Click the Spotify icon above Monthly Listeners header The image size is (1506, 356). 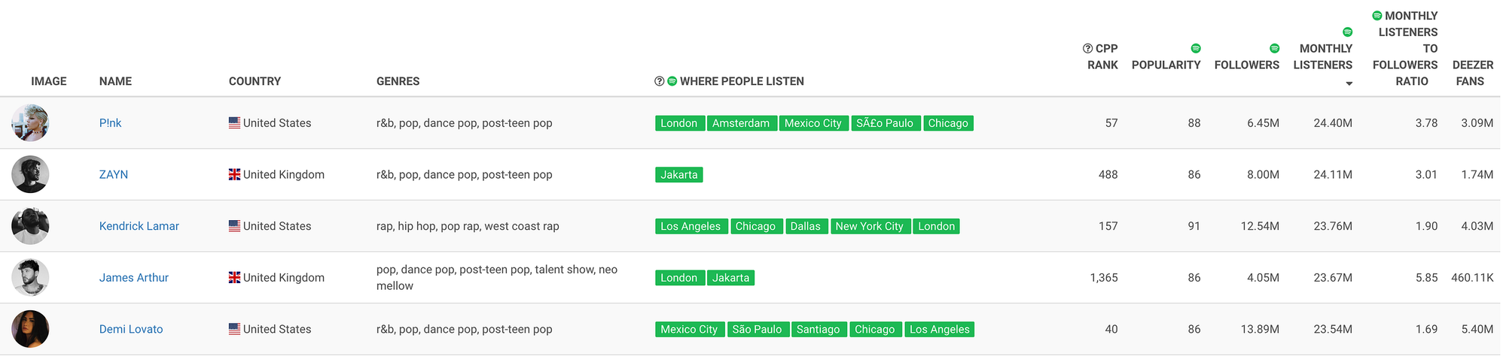click(x=1347, y=32)
